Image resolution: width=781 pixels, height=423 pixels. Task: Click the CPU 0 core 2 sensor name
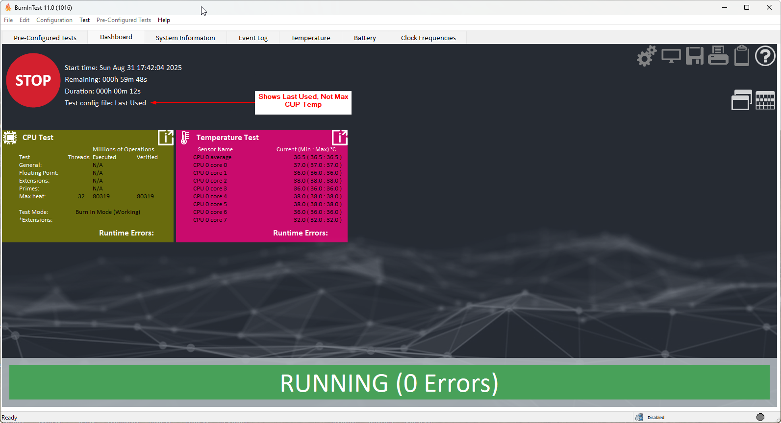[210, 181]
